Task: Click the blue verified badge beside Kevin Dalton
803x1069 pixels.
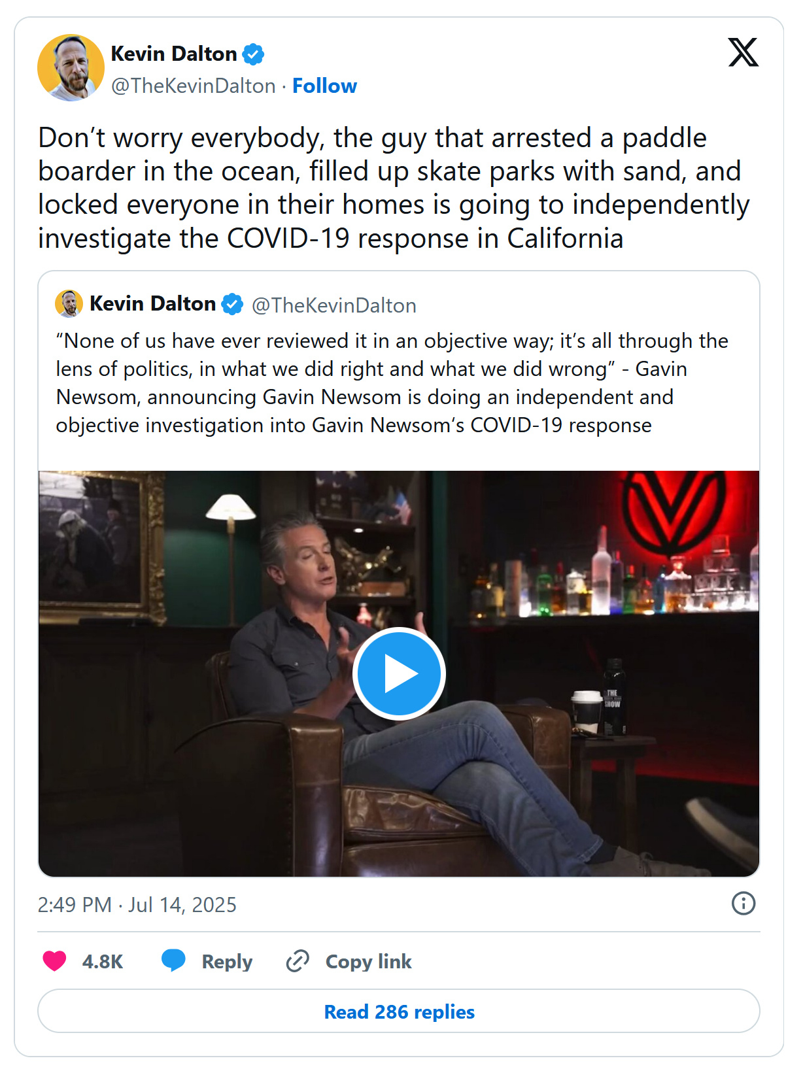Action: (x=253, y=54)
